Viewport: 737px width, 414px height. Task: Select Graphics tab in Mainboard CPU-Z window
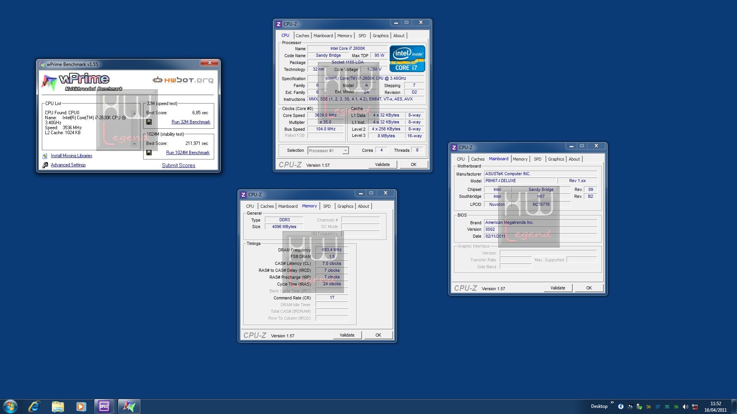coord(556,159)
